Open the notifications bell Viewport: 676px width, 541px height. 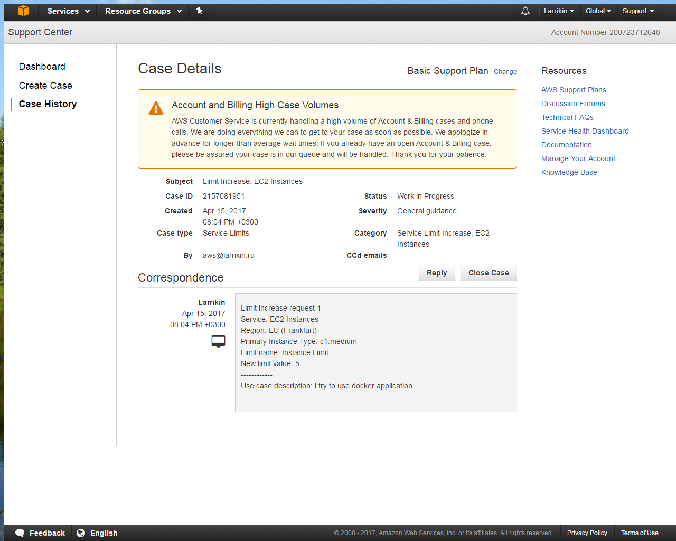(x=525, y=11)
